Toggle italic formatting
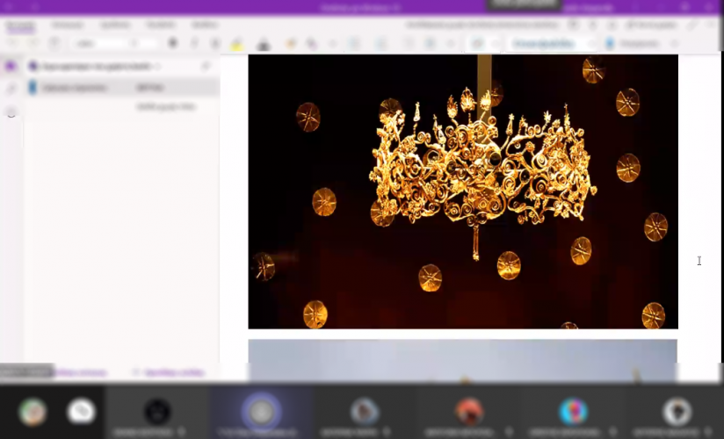 194,43
